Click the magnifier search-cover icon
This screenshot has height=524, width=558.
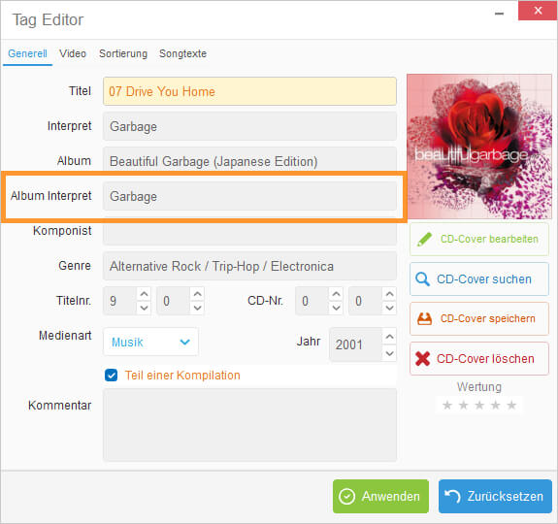click(x=422, y=279)
